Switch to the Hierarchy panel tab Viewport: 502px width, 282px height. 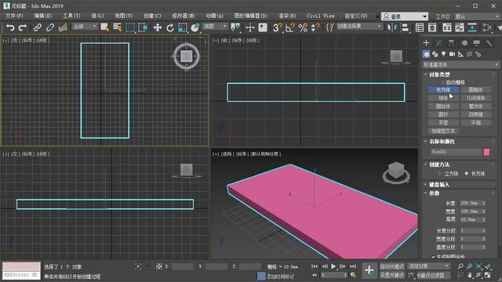[x=451, y=43]
